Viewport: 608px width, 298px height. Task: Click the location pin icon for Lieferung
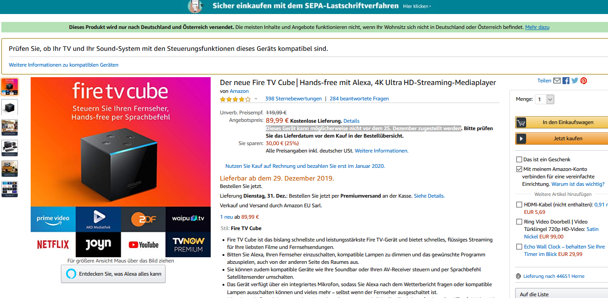click(x=519, y=276)
